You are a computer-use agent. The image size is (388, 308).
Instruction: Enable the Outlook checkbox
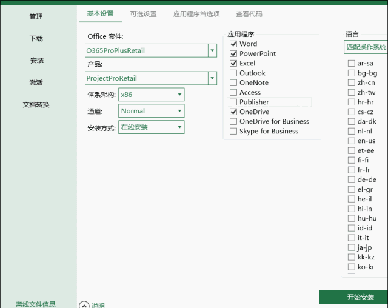pos(233,73)
